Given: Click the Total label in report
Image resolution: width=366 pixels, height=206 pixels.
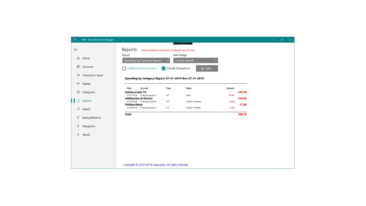Looking at the screenshot, I should pos(128,114).
